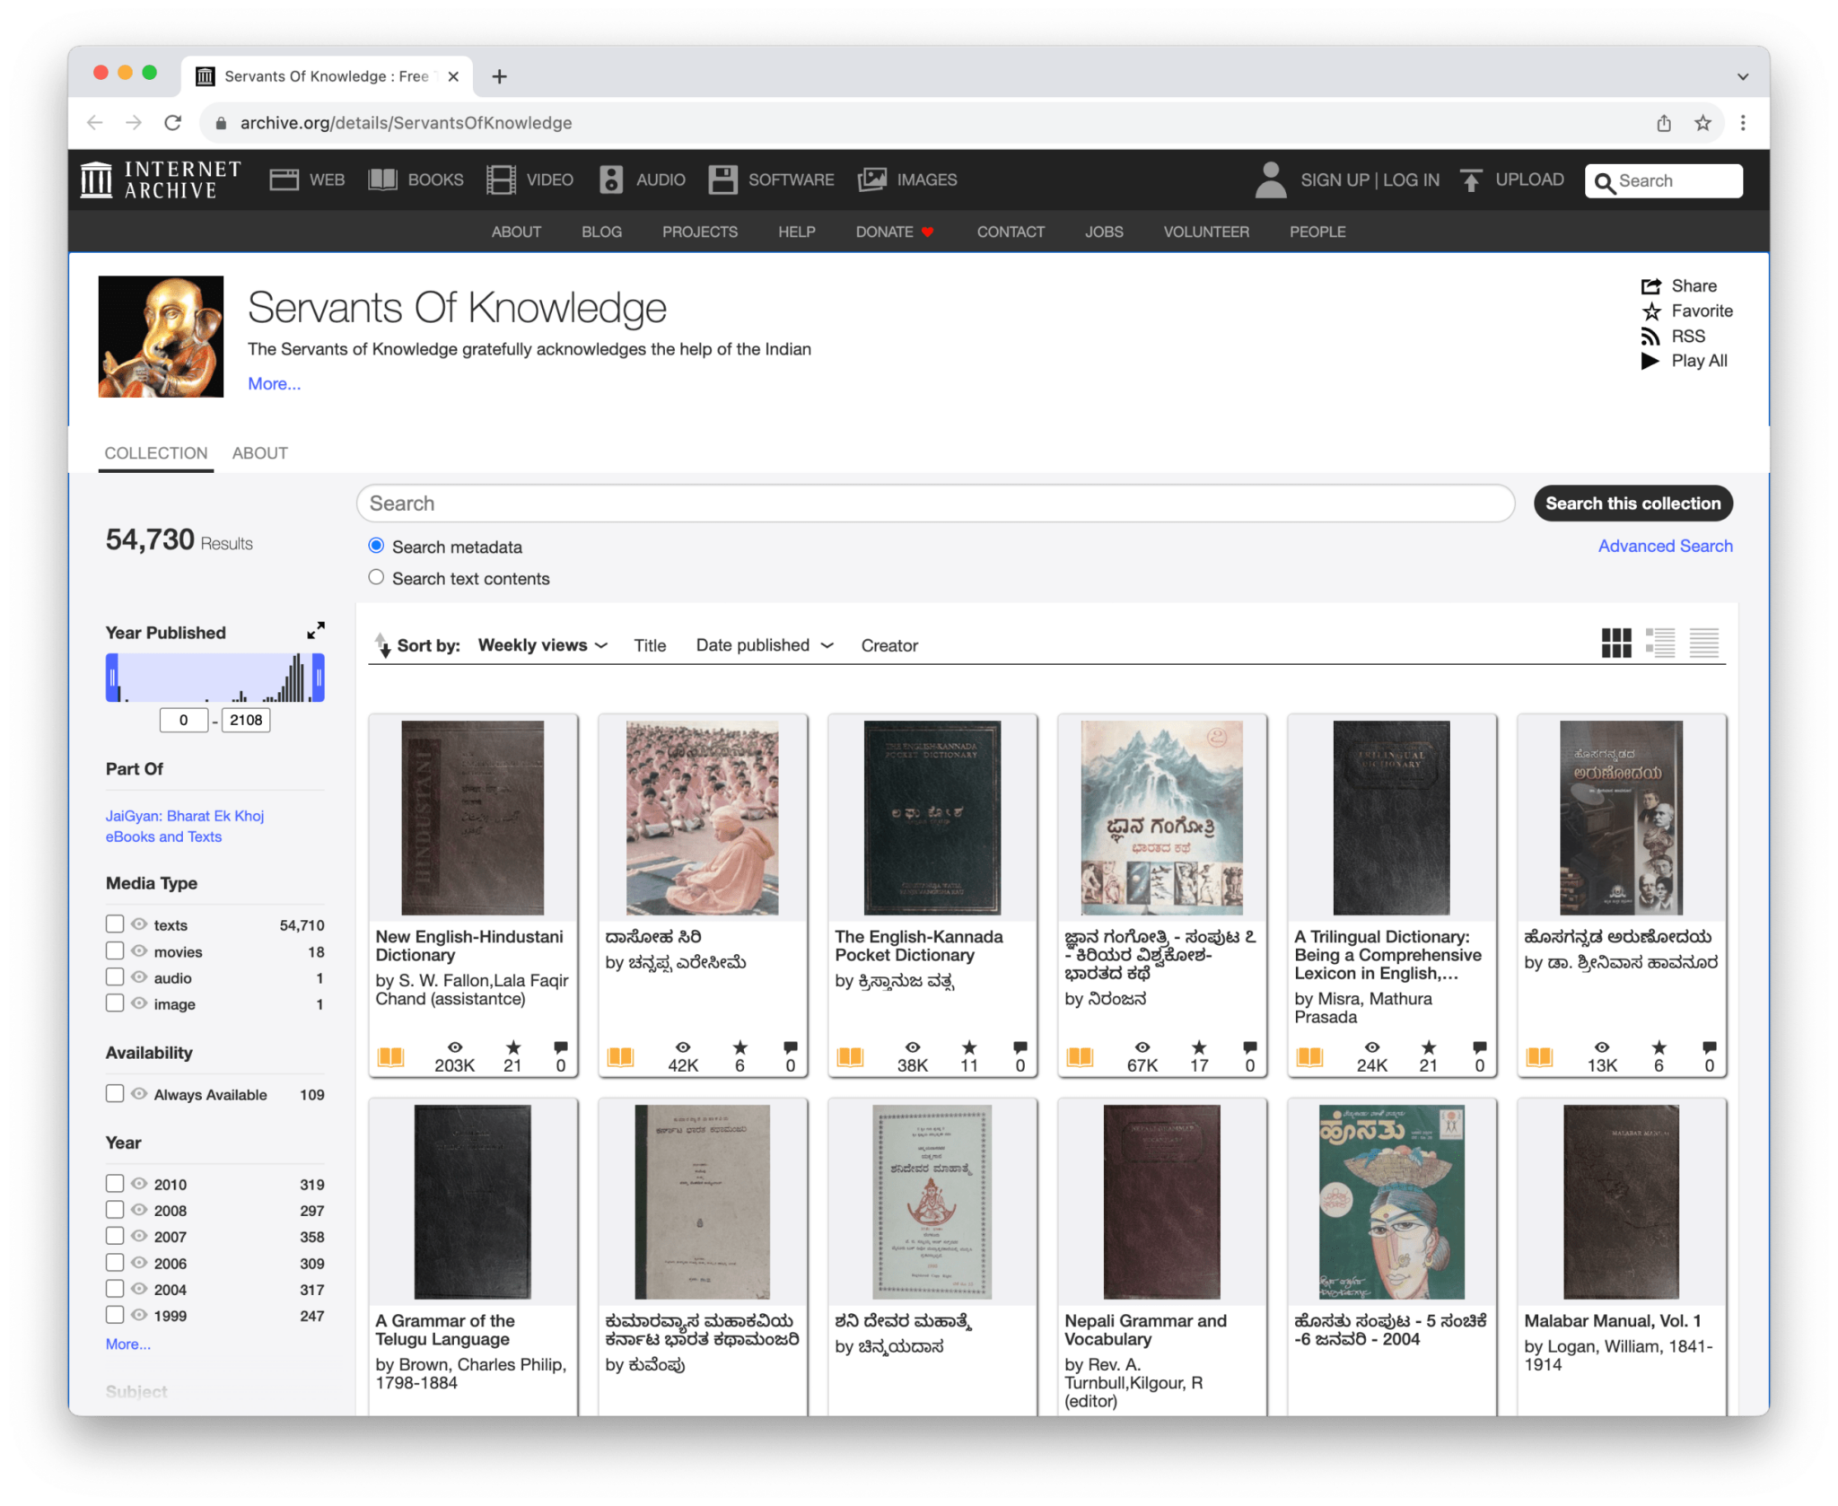
Task: Toggle sort direction arrows icon
Action: click(382, 644)
